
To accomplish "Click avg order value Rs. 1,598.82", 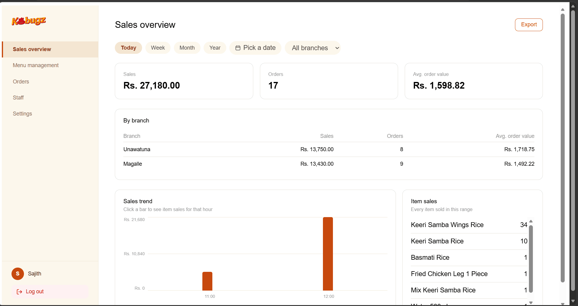I will (439, 86).
